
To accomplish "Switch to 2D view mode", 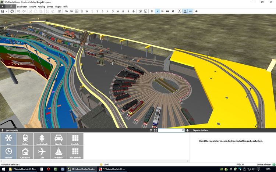I will pos(71,11).
